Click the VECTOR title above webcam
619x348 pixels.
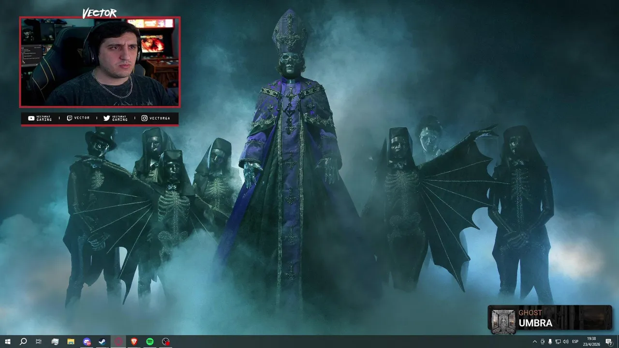99,13
